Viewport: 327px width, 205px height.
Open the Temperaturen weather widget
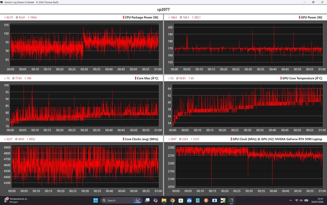point(16,201)
